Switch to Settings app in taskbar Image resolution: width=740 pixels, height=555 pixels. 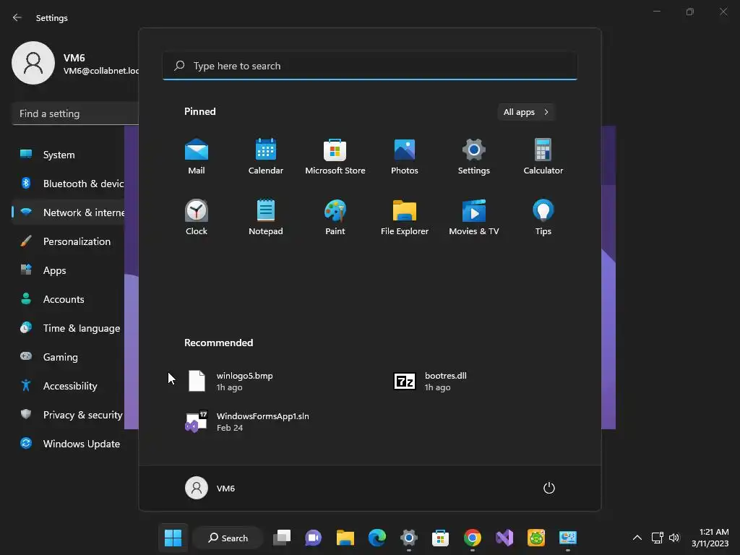pyautogui.click(x=409, y=538)
